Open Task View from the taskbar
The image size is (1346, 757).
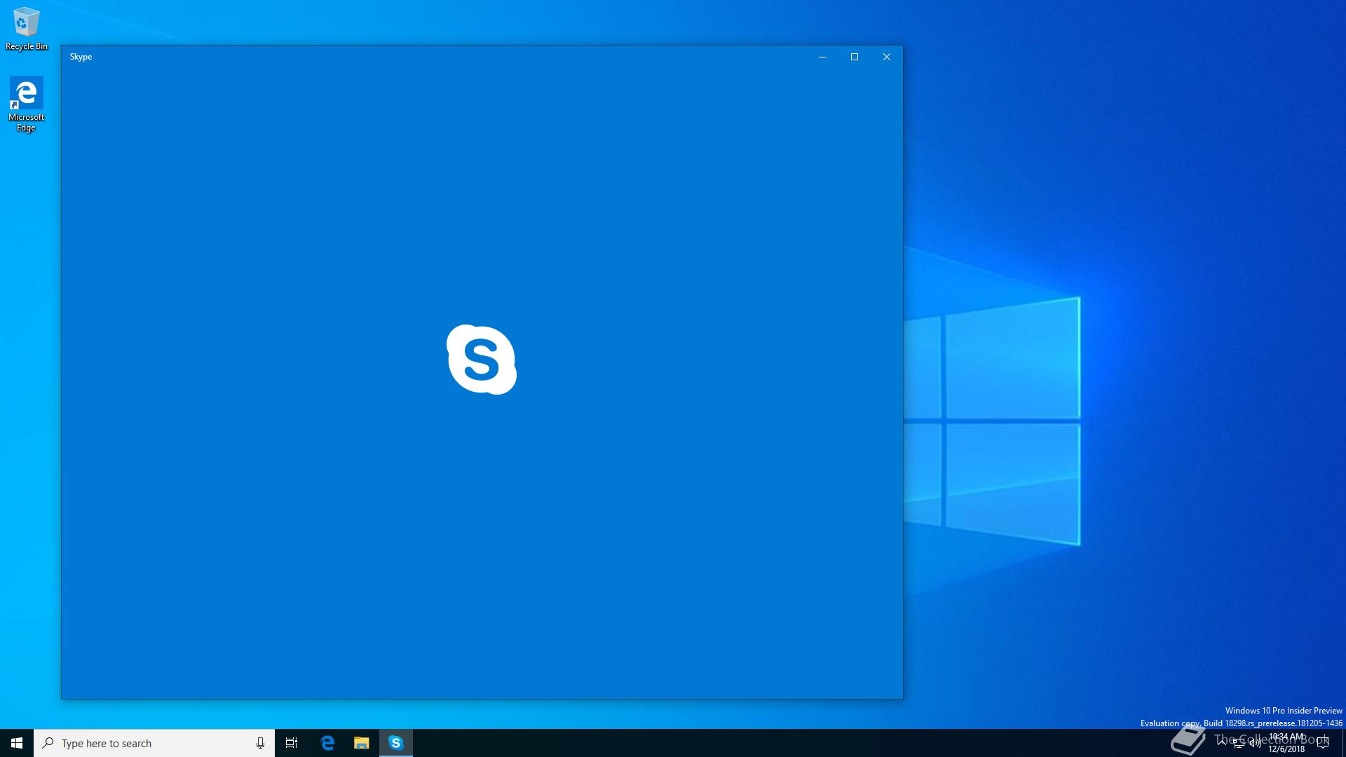point(292,743)
